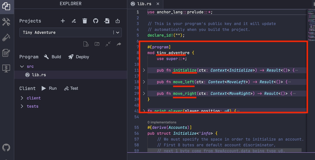Viewport: 315px width, 160px height.
Task: Click the Build button
Action: coord(52,57)
